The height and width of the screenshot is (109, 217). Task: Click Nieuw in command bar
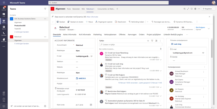[89, 22]
